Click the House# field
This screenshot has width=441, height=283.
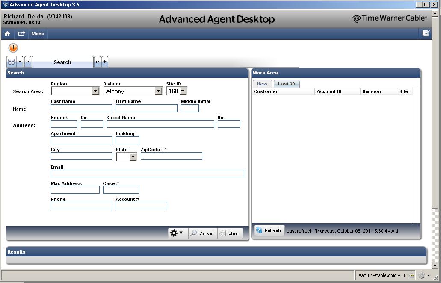coord(64,124)
